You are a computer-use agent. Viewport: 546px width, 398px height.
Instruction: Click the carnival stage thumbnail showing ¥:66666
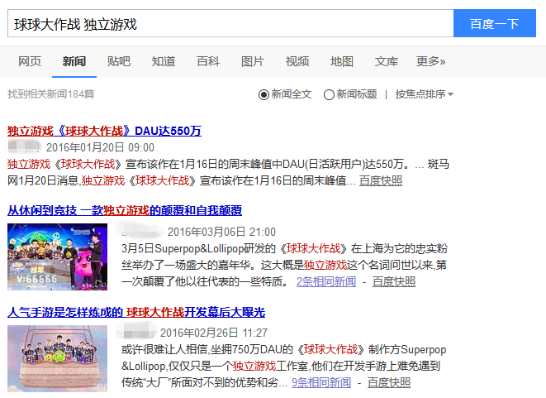point(58,257)
